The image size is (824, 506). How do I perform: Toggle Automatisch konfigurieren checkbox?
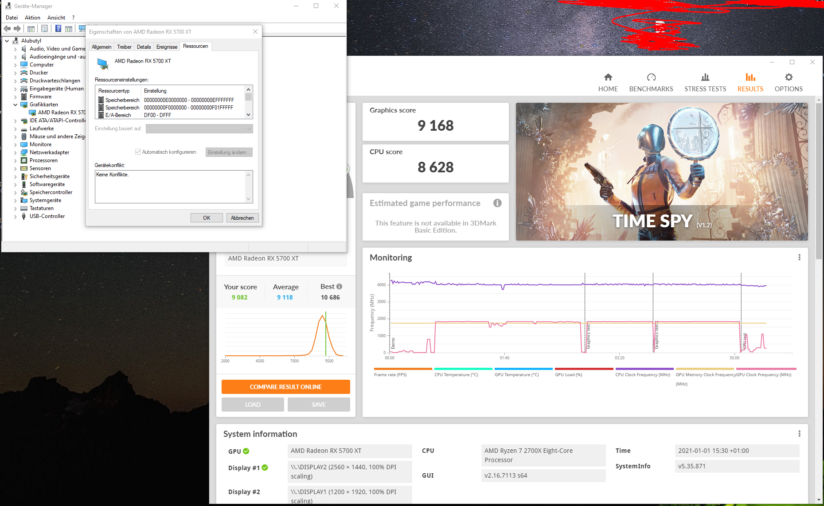coord(138,152)
